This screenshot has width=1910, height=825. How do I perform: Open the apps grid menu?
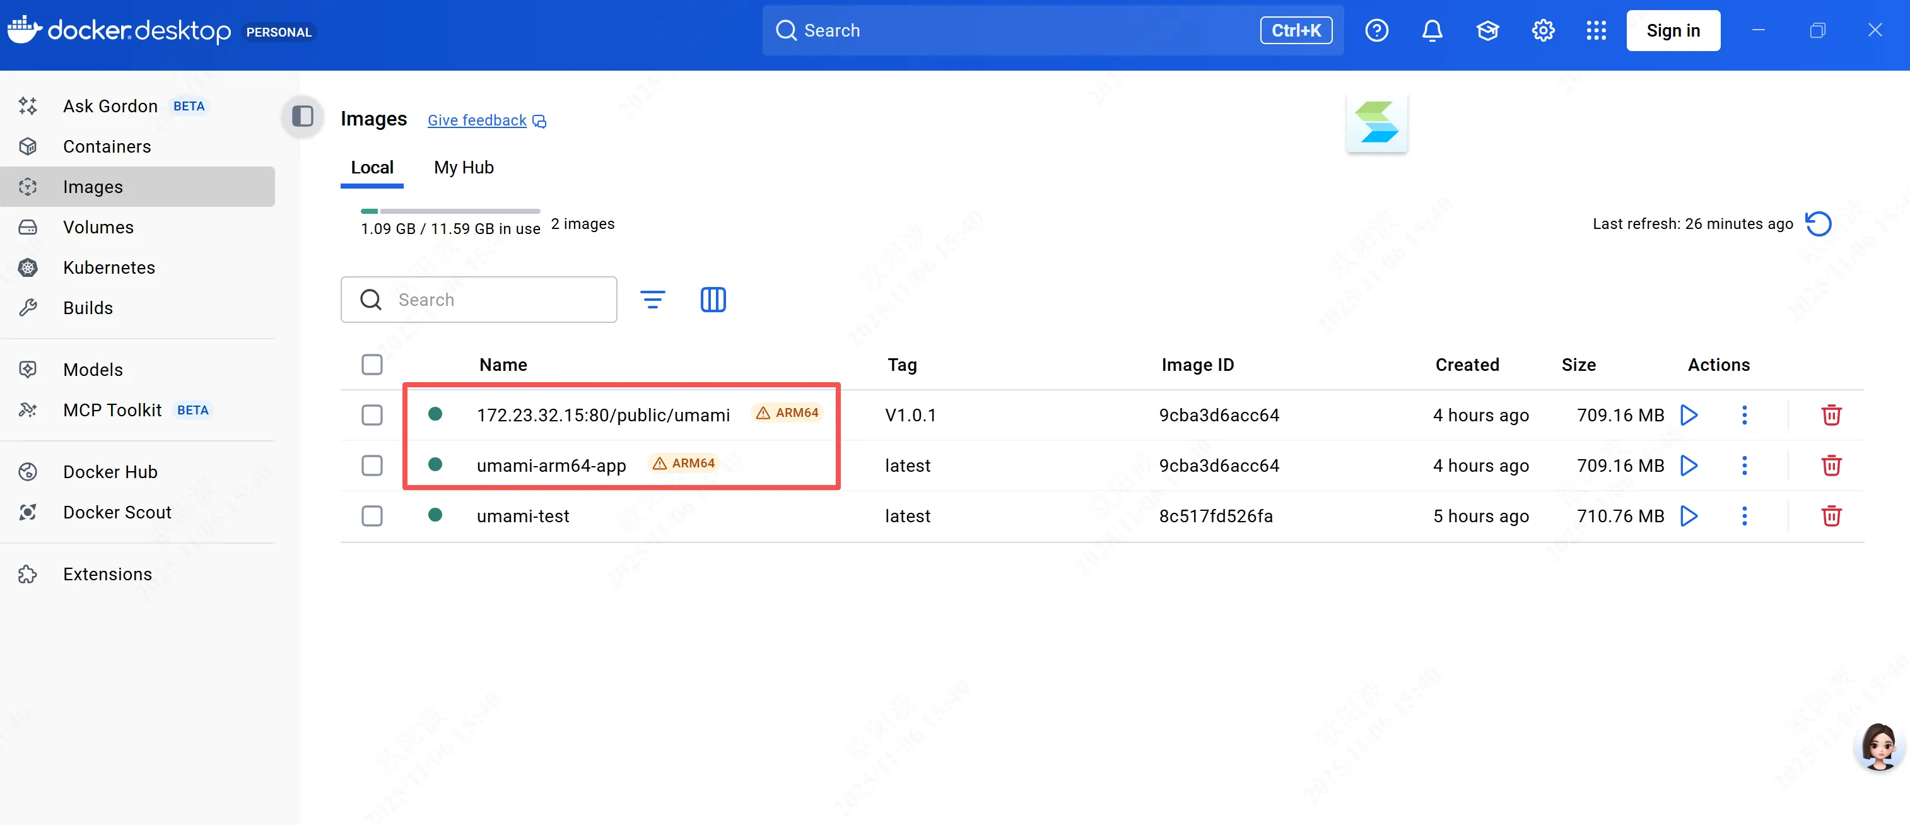[x=1596, y=30]
